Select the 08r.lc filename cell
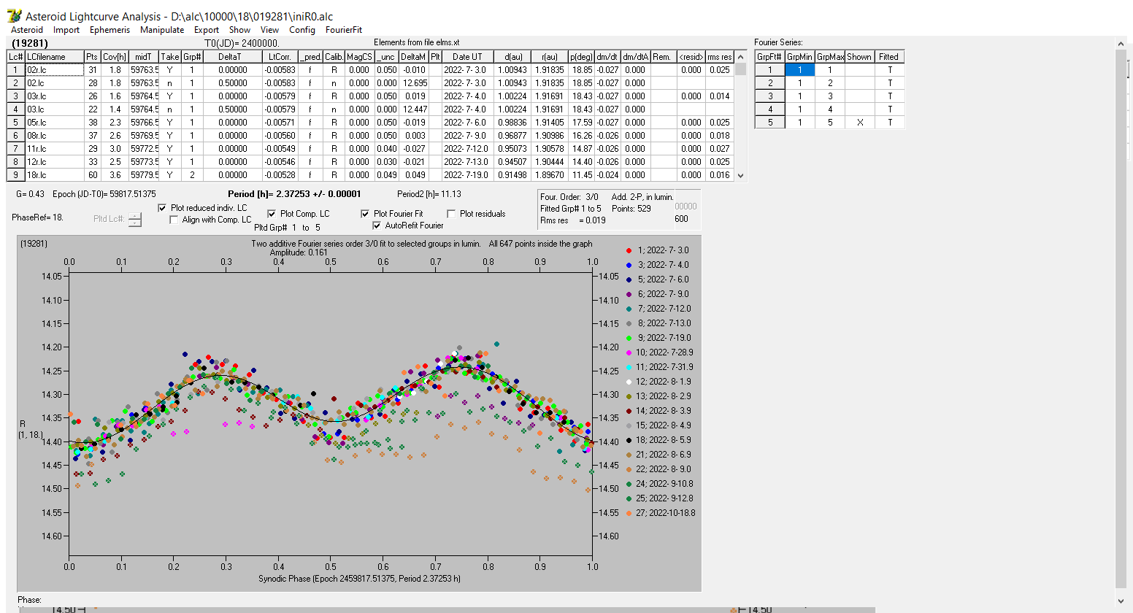The width and height of the screenshot is (1133, 613). (55, 136)
